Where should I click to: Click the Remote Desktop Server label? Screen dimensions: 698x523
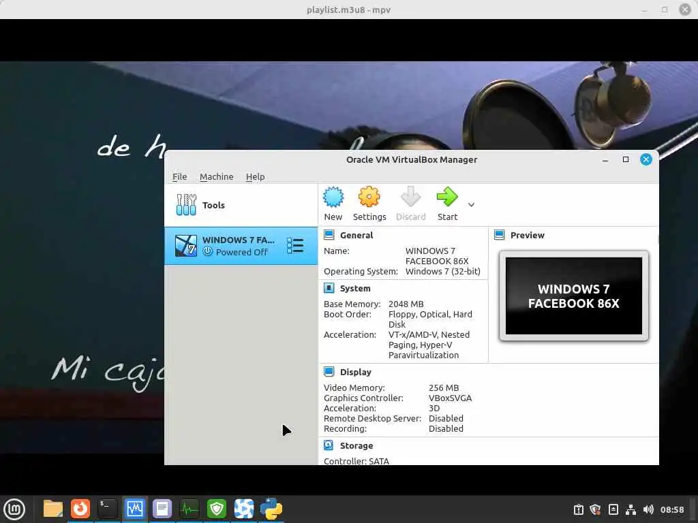(372, 419)
